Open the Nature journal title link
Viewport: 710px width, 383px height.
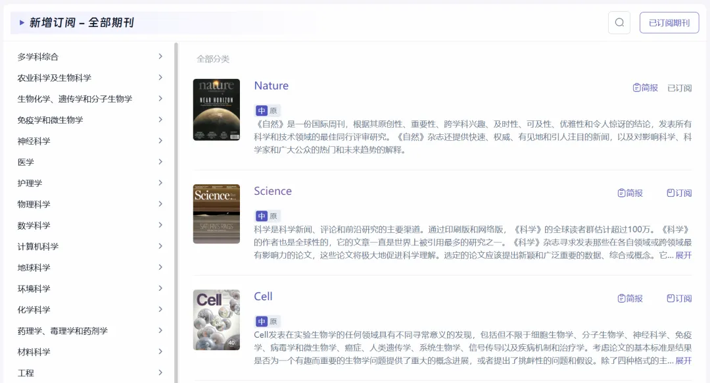(272, 86)
